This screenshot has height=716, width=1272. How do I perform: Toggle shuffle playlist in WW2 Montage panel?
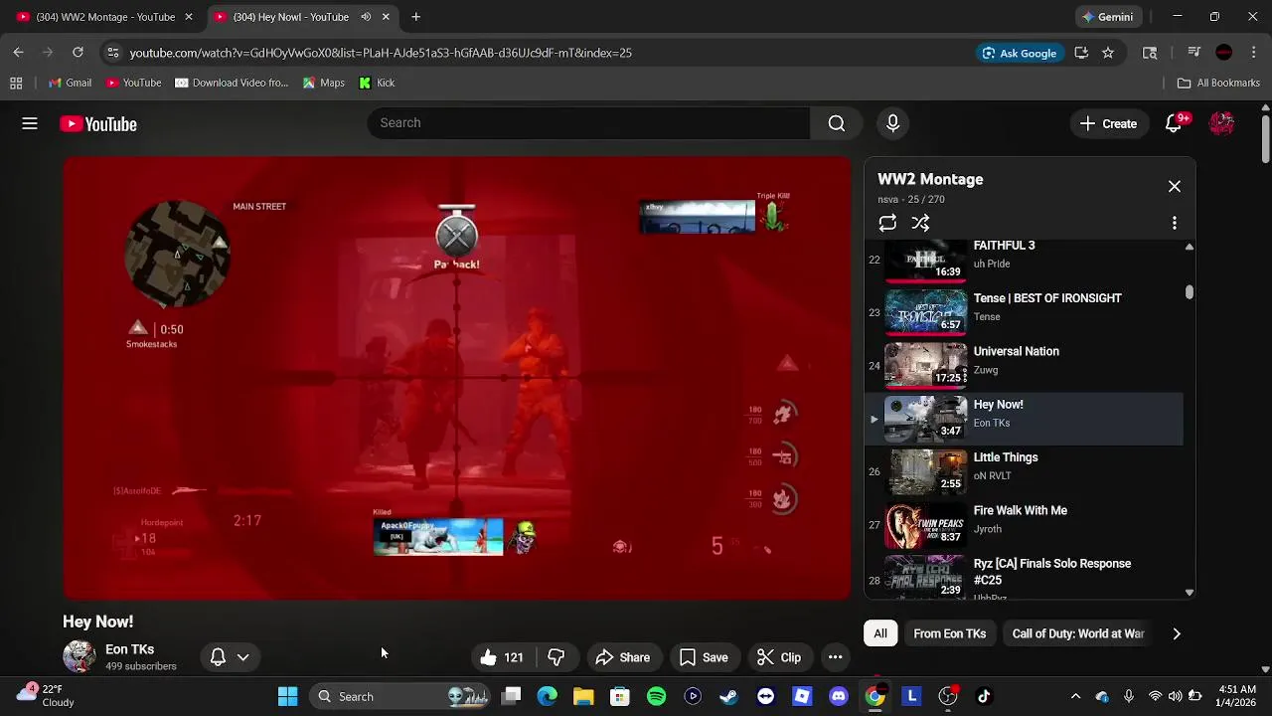tap(921, 223)
